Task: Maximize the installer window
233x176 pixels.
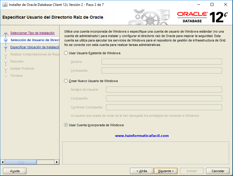Action: point(212,5)
